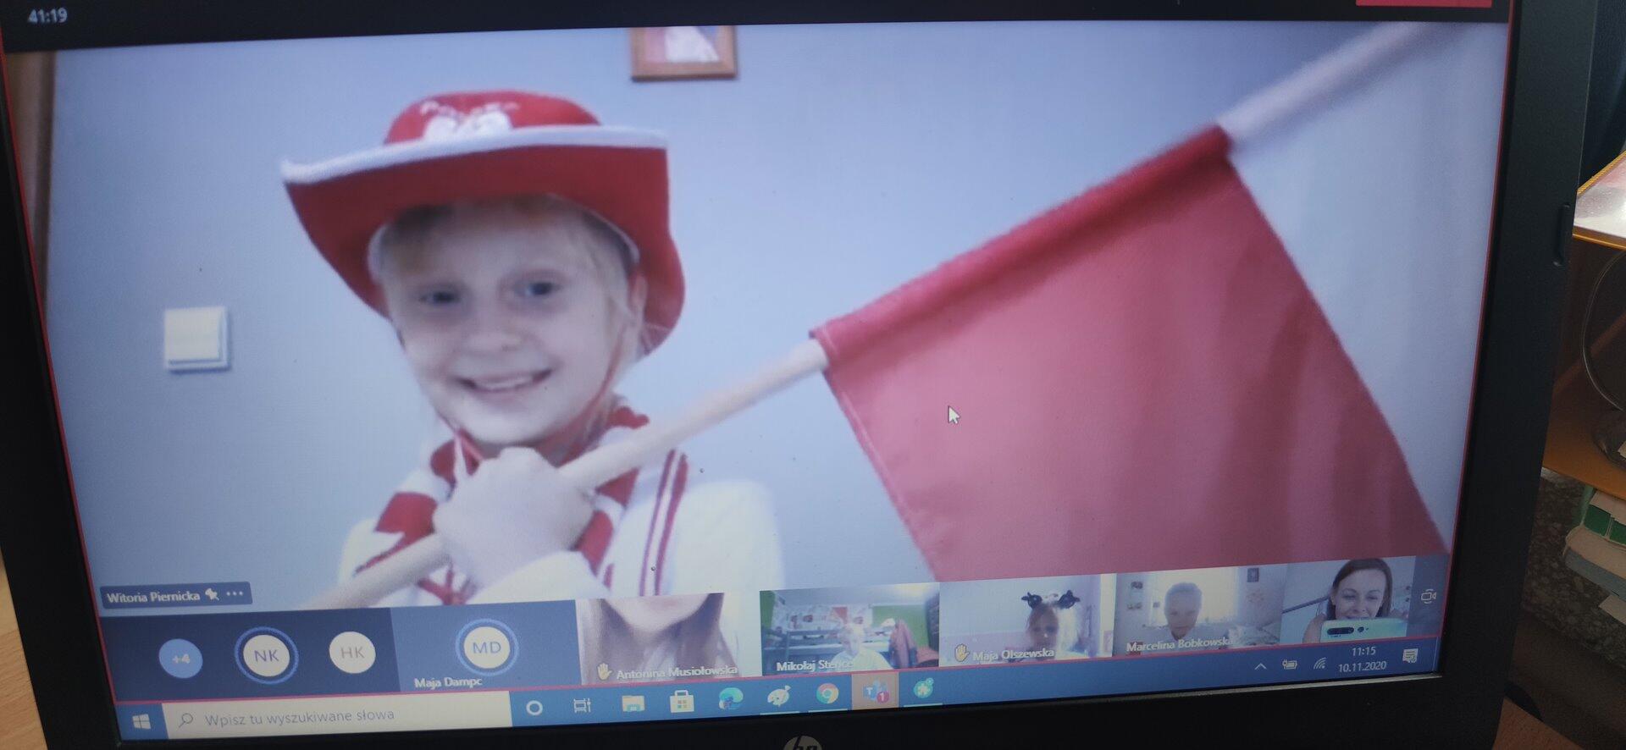This screenshot has width=1626, height=750.
Task: Click the 41:19 meeting timer
Action: [x=47, y=15]
